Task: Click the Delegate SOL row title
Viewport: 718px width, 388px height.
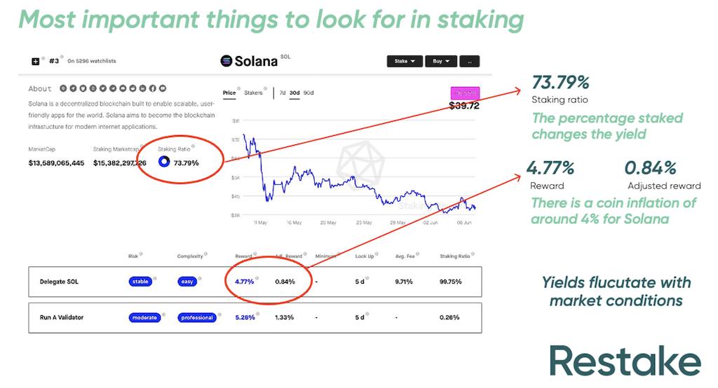Action: click(59, 282)
